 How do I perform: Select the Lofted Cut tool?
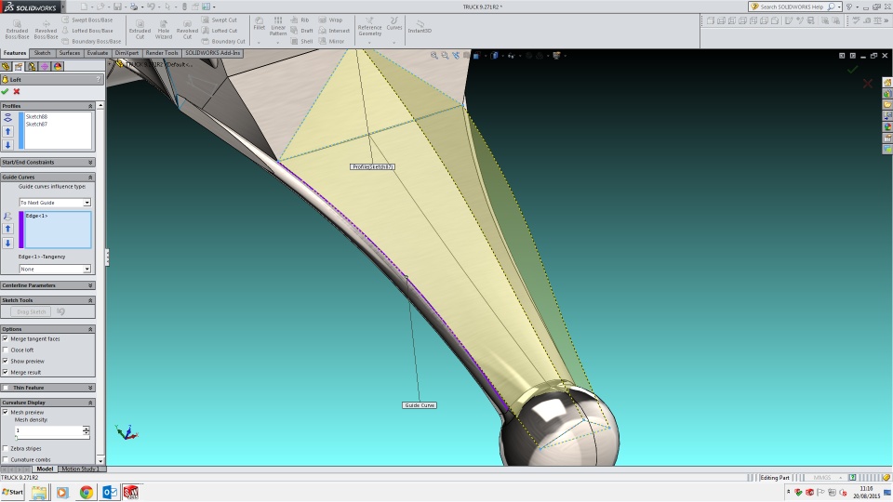(220, 31)
